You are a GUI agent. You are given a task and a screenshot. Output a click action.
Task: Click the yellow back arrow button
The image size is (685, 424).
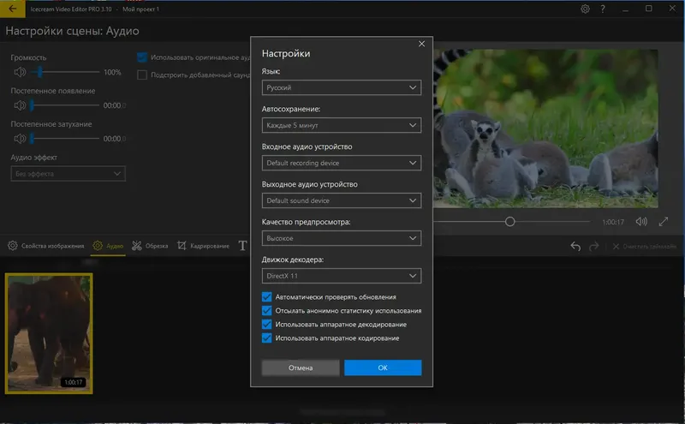pos(12,9)
